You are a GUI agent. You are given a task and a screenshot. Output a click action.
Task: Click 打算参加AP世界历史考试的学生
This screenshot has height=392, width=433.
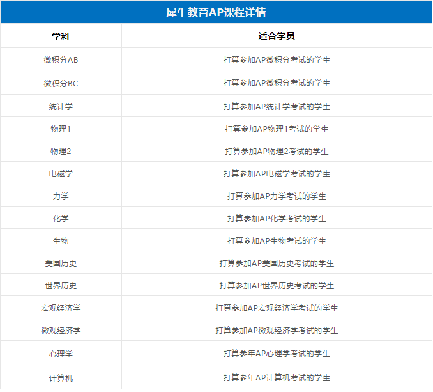[x=277, y=286]
